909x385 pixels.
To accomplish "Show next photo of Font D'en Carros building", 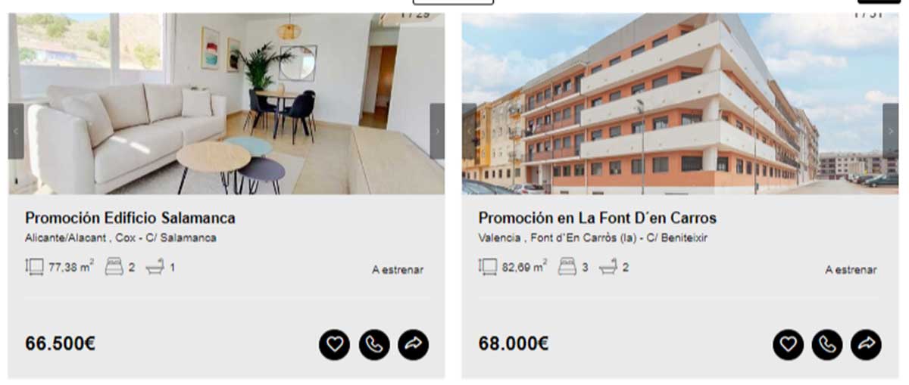I will coord(890,131).
